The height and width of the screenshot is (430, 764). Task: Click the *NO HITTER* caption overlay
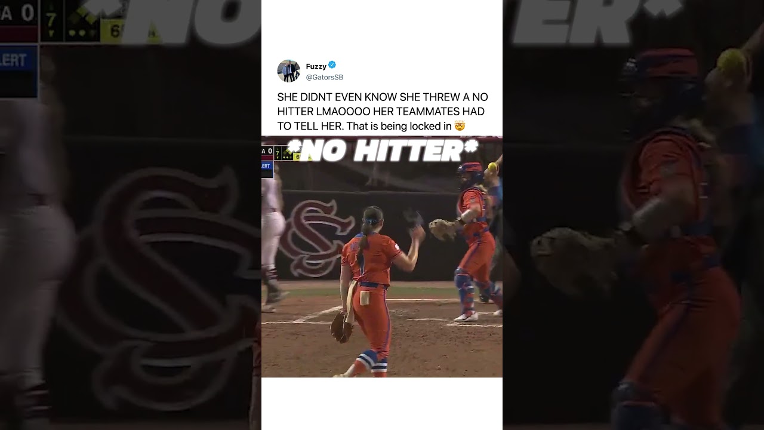click(x=382, y=150)
